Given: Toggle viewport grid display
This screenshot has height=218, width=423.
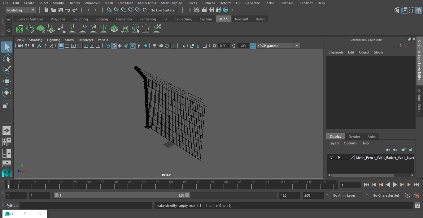Looking at the screenshot, I should point(61,46).
